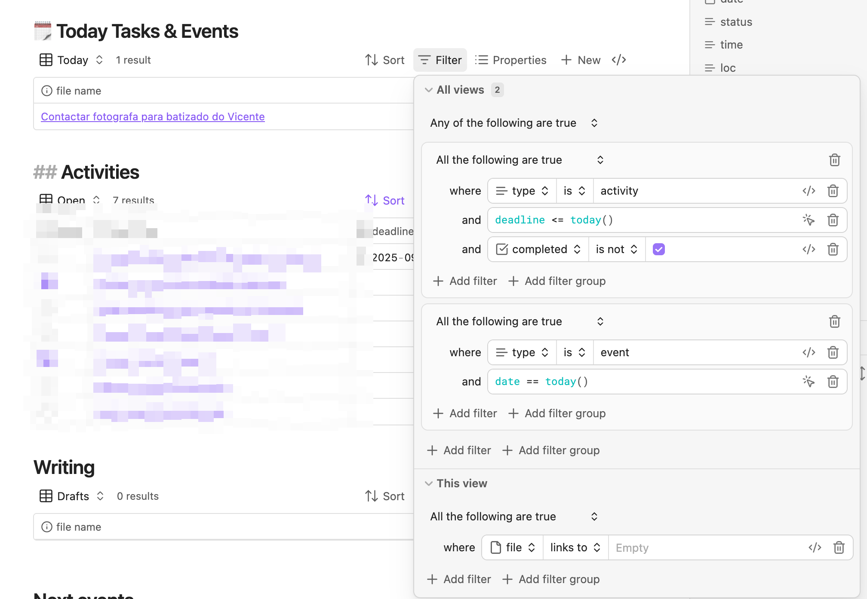This screenshot has width=867, height=599.
Task: Delete the first filter group
Action: click(834, 160)
